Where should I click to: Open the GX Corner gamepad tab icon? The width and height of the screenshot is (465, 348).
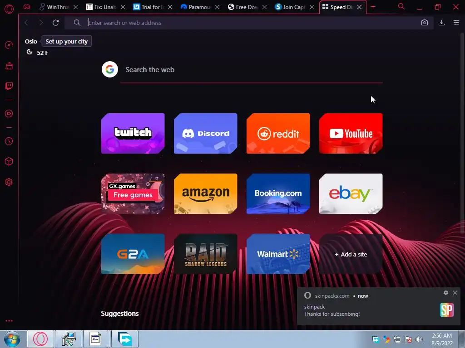27,7
